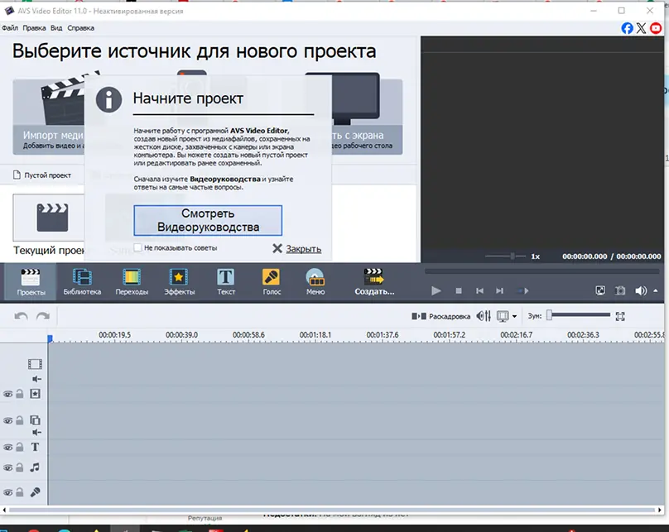Click Смотреть Видеоруководства button
The image size is (669, 532).
tap(208, 220)
